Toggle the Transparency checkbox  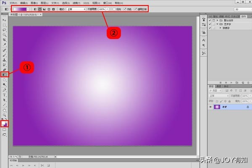(135, 9)
